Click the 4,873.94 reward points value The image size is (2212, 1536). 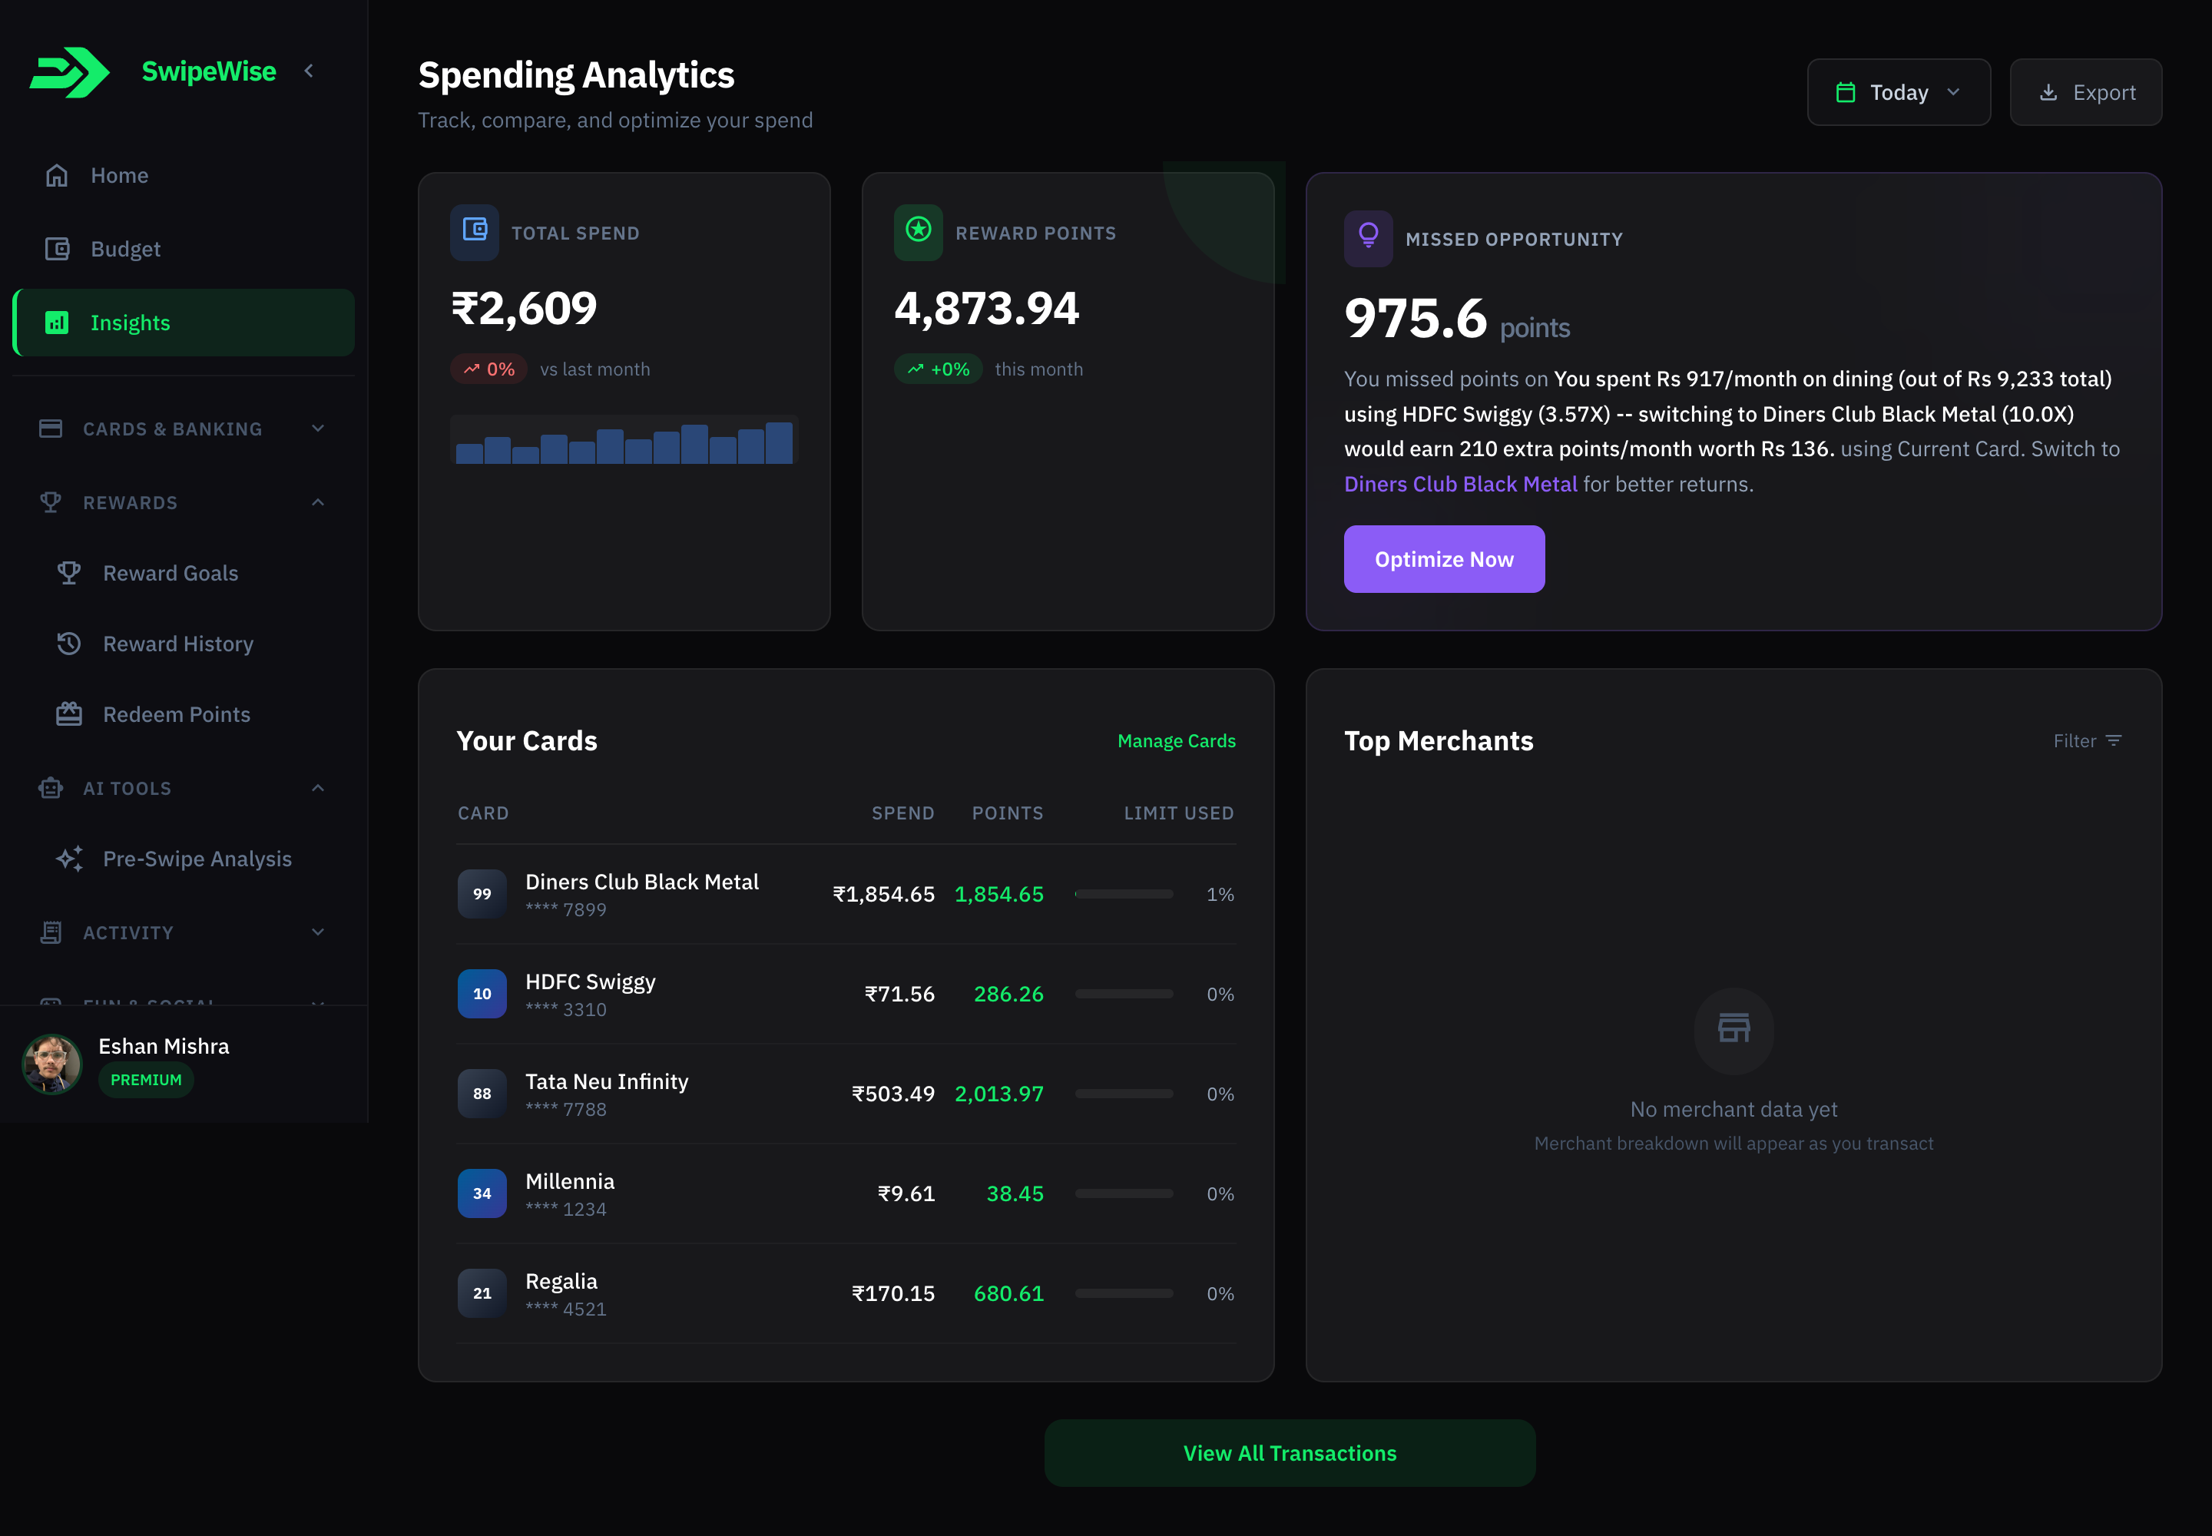click(987, 308)
